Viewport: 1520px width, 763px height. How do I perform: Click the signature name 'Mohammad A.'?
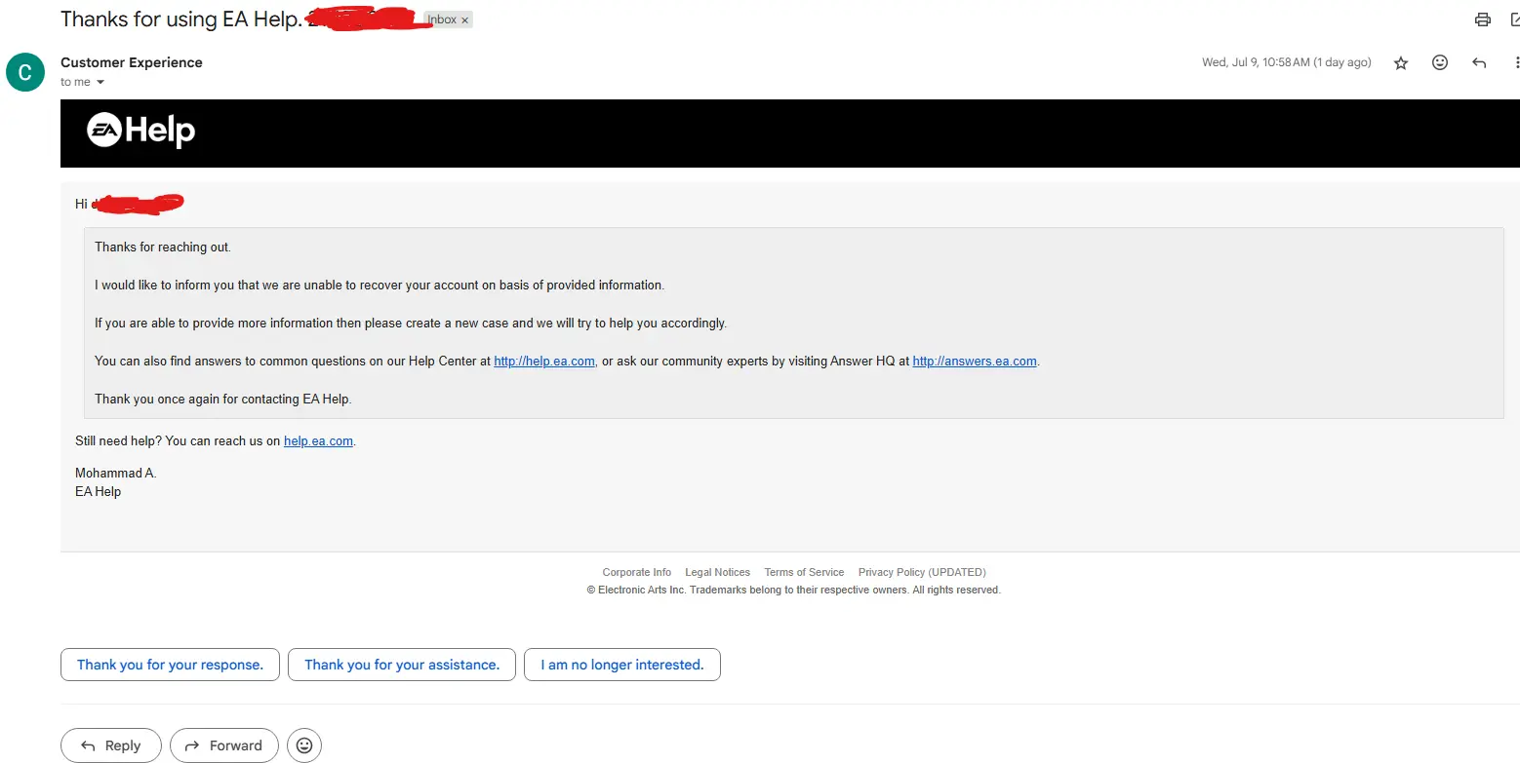(116, 473)
